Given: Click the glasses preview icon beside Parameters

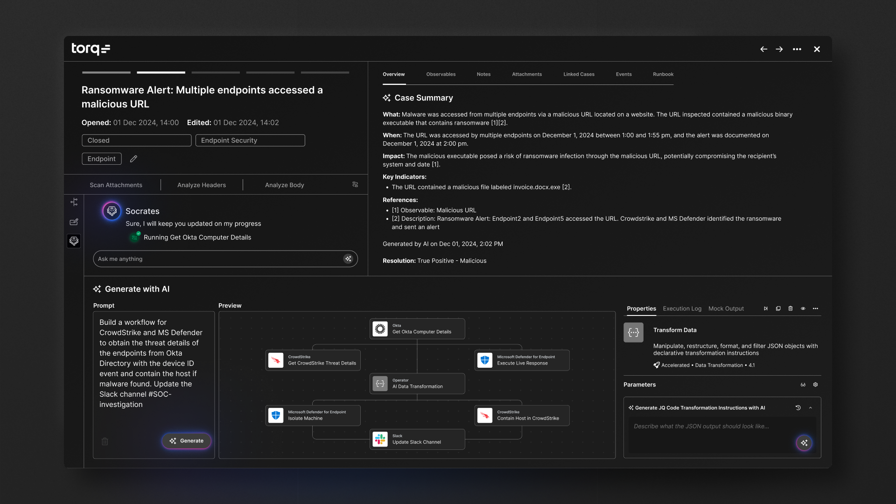Looking at the screenshot, I should pyautogui.click(x=803, y=385).
